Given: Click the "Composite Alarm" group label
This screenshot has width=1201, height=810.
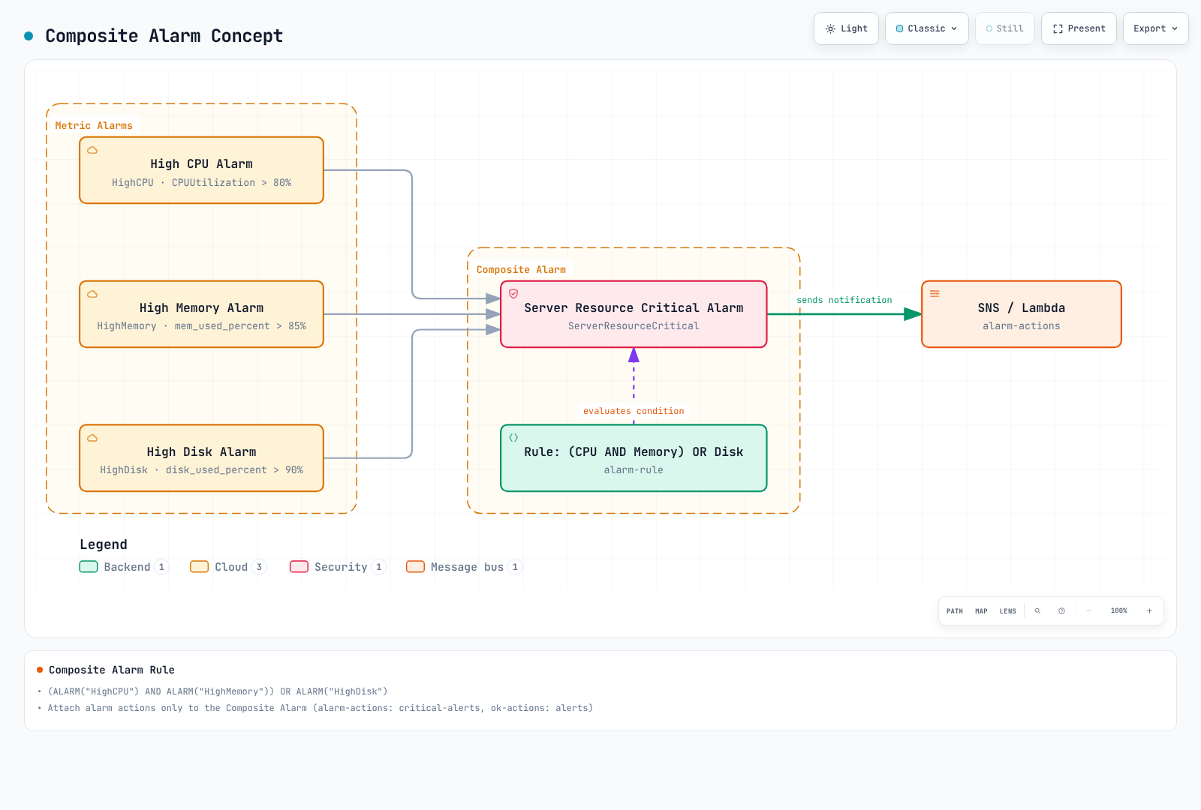Looking at the screenshot, I should click(x=521, y=270).
